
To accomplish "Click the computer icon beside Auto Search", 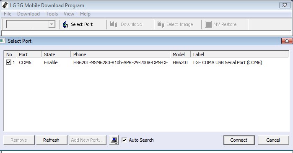I will (x=114, y=140).
